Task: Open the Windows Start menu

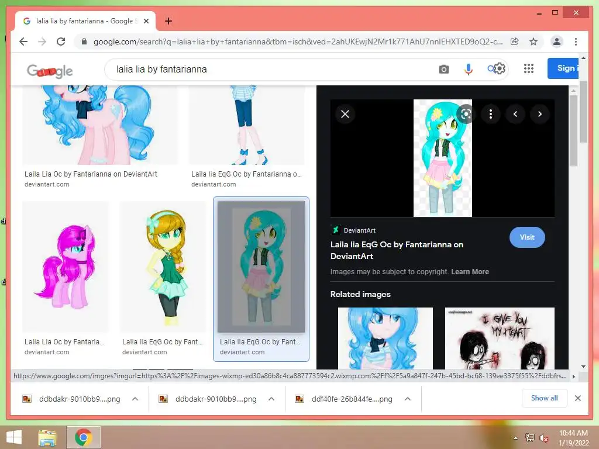Action: click(14, 437)
